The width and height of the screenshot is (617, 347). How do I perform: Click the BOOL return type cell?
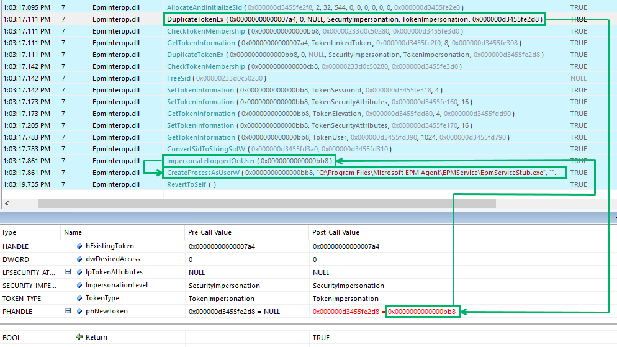[x=11, y=338]
